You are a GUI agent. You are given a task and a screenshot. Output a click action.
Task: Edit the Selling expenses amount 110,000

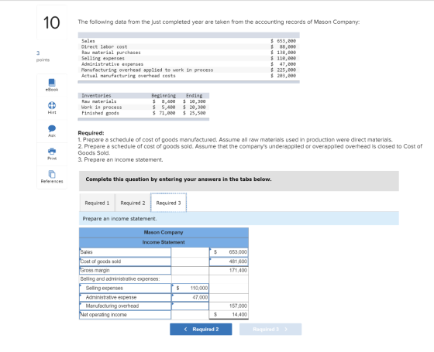point(190,288)
